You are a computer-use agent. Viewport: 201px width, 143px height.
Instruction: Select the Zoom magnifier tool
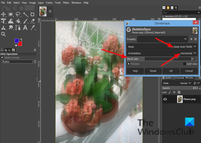[x=3, y=34]
